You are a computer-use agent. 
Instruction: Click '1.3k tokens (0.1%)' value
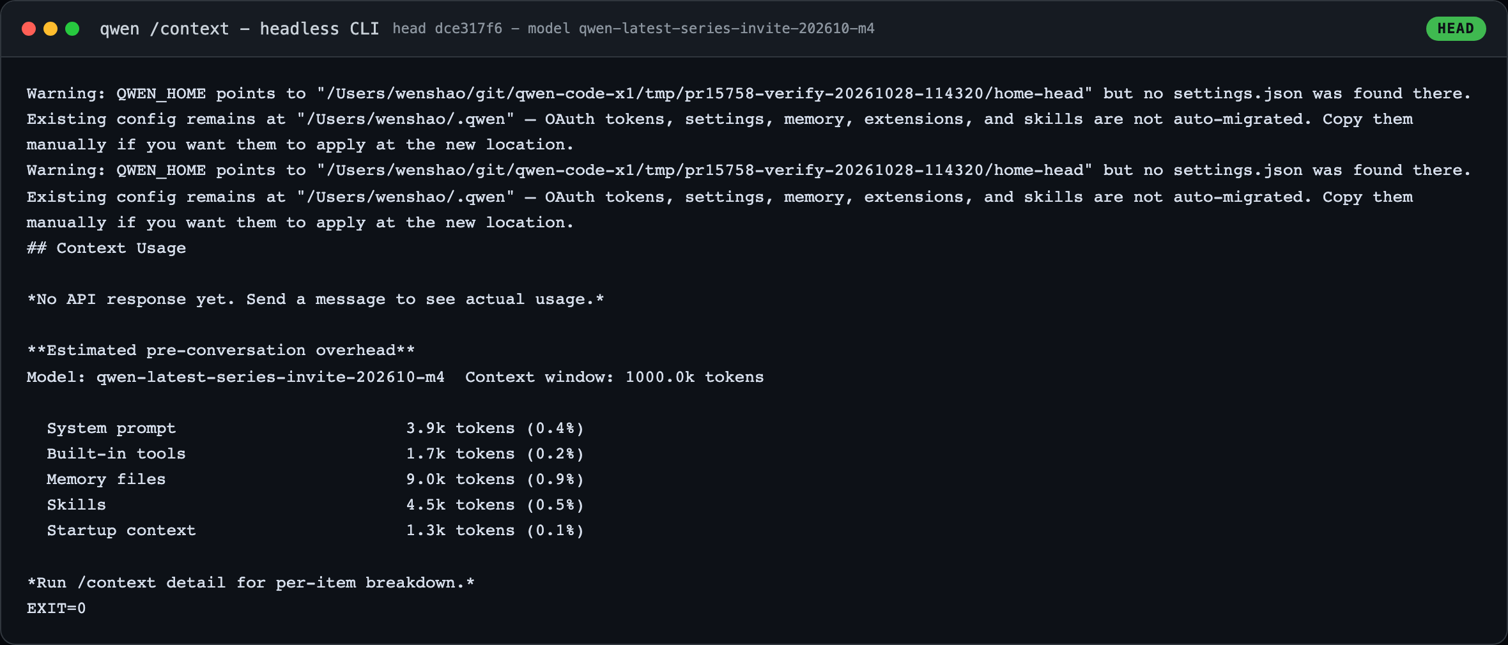click(x=495, y=531)
